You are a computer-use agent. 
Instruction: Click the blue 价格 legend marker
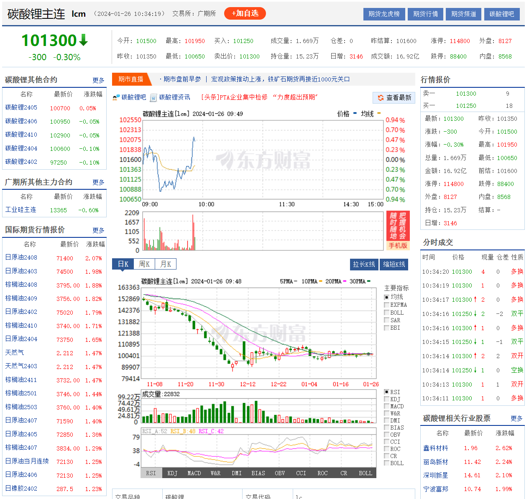coord(355,113)
